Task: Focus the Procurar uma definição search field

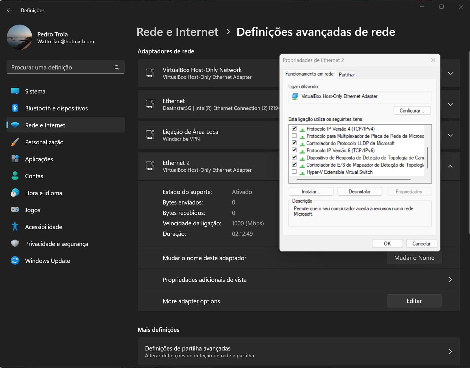Action: pyautogui.click(x=66, y=67)
